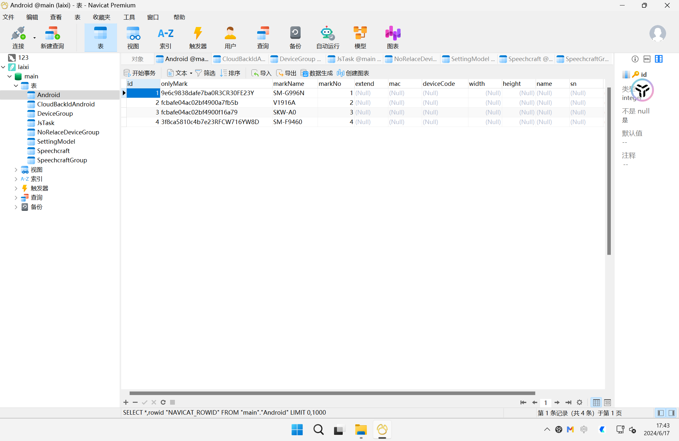Open the Query (查询) toolbar icon
The height and width of the screenshot is (441, 679).
(263, 38)
